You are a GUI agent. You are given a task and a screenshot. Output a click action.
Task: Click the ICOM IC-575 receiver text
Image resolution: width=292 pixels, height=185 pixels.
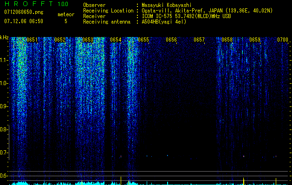tap(186, 16)
